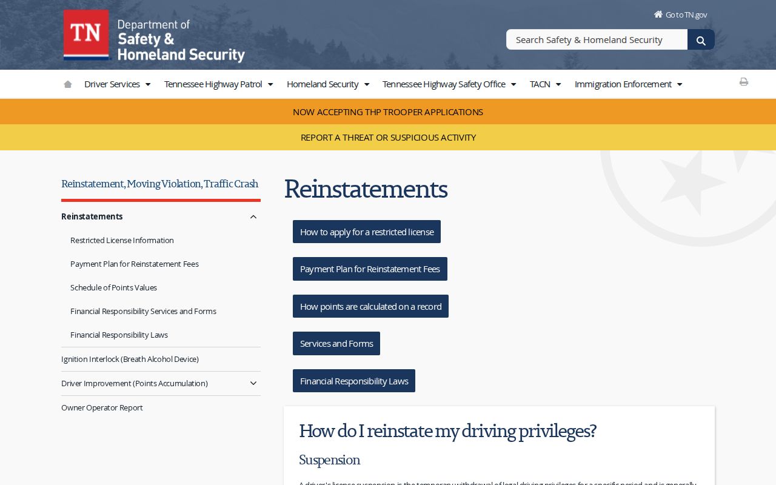The image size is (776, 485).
Task: Click the printer icon
Action: 744,82
